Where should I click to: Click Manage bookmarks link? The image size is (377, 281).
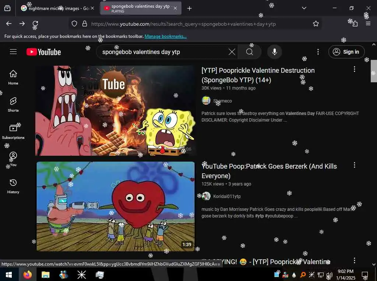(165, 36)
